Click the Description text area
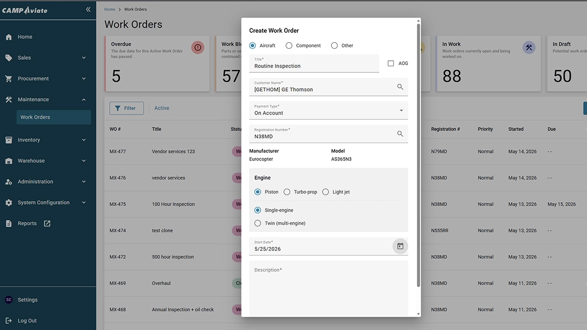587x330 pixels. 329,288
